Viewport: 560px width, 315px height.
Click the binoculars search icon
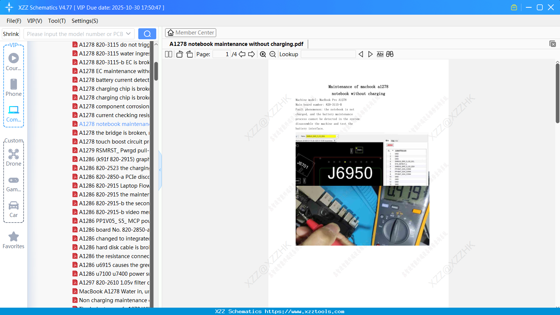[x=390, y=54]
